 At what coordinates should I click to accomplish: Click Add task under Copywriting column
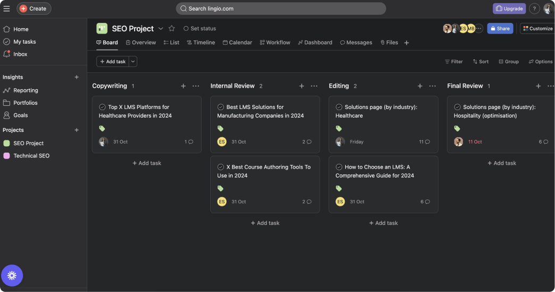click(x=147, y=163)
